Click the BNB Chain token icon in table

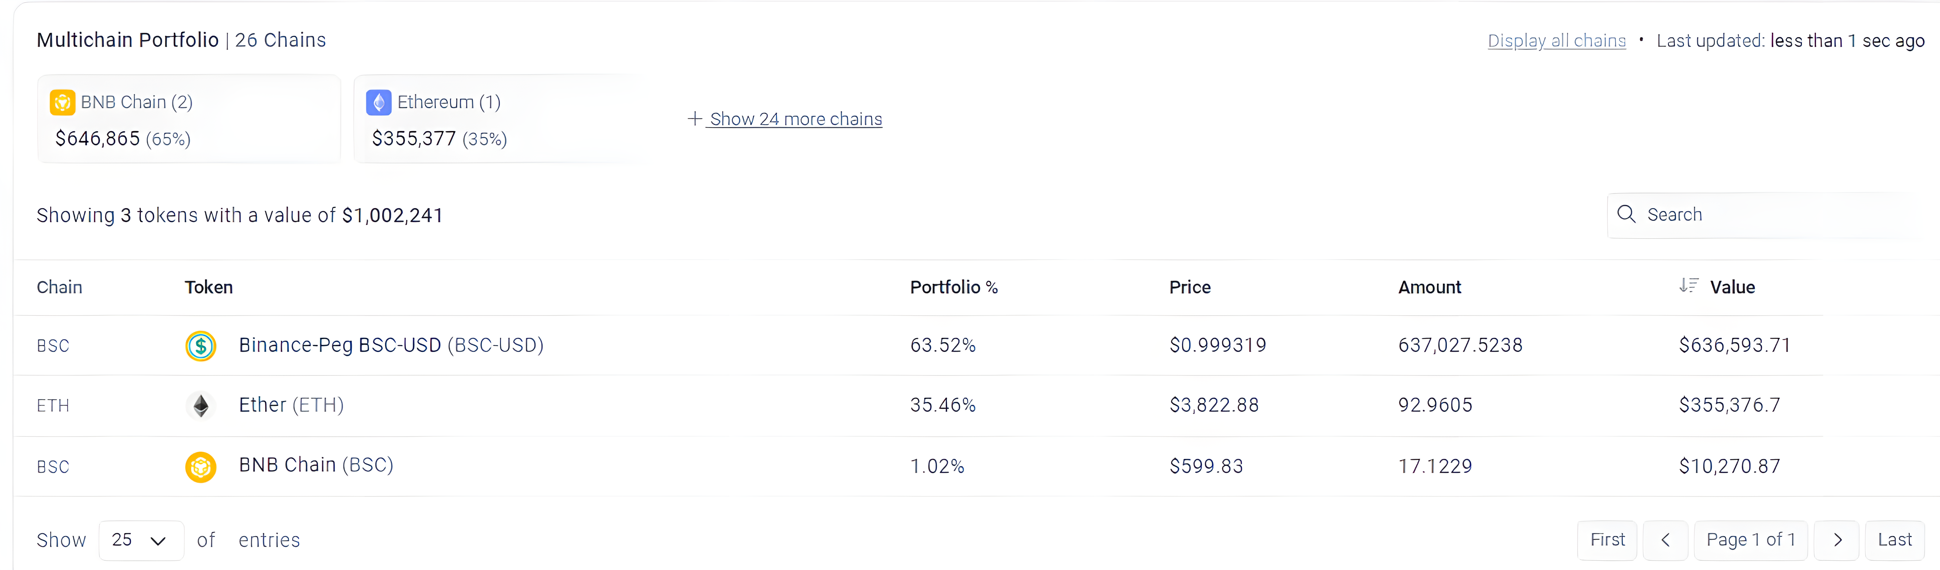200,466
